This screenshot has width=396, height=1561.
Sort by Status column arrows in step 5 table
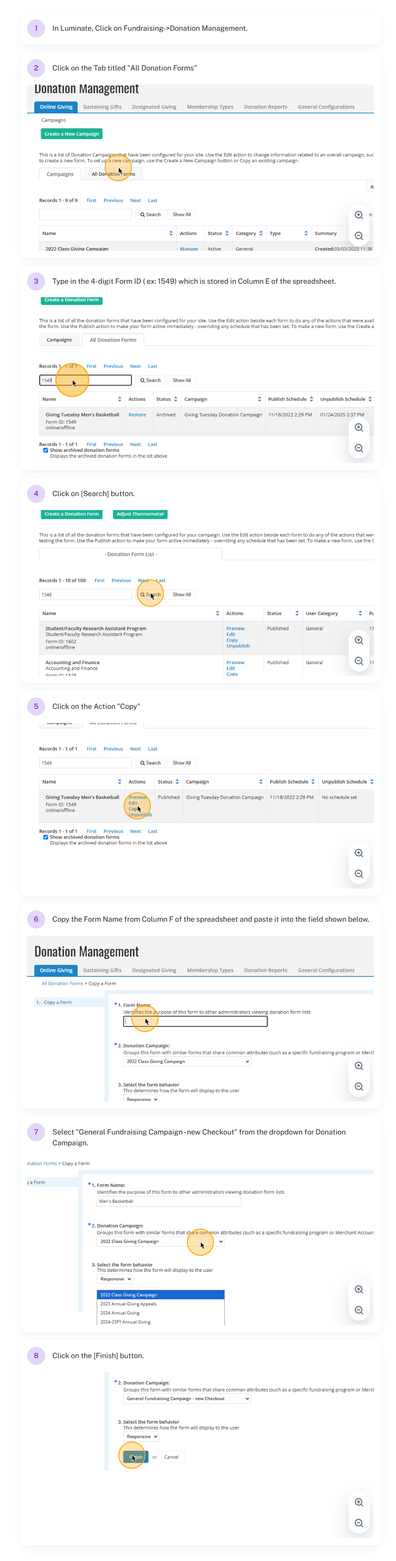point(177,782)
